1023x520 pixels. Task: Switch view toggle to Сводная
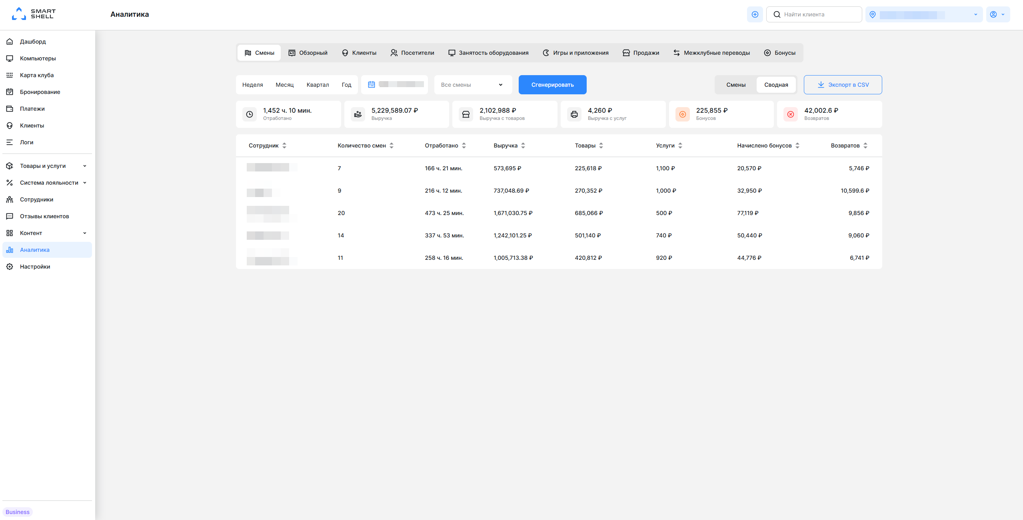pyautogui.click(x=776, y=85)
